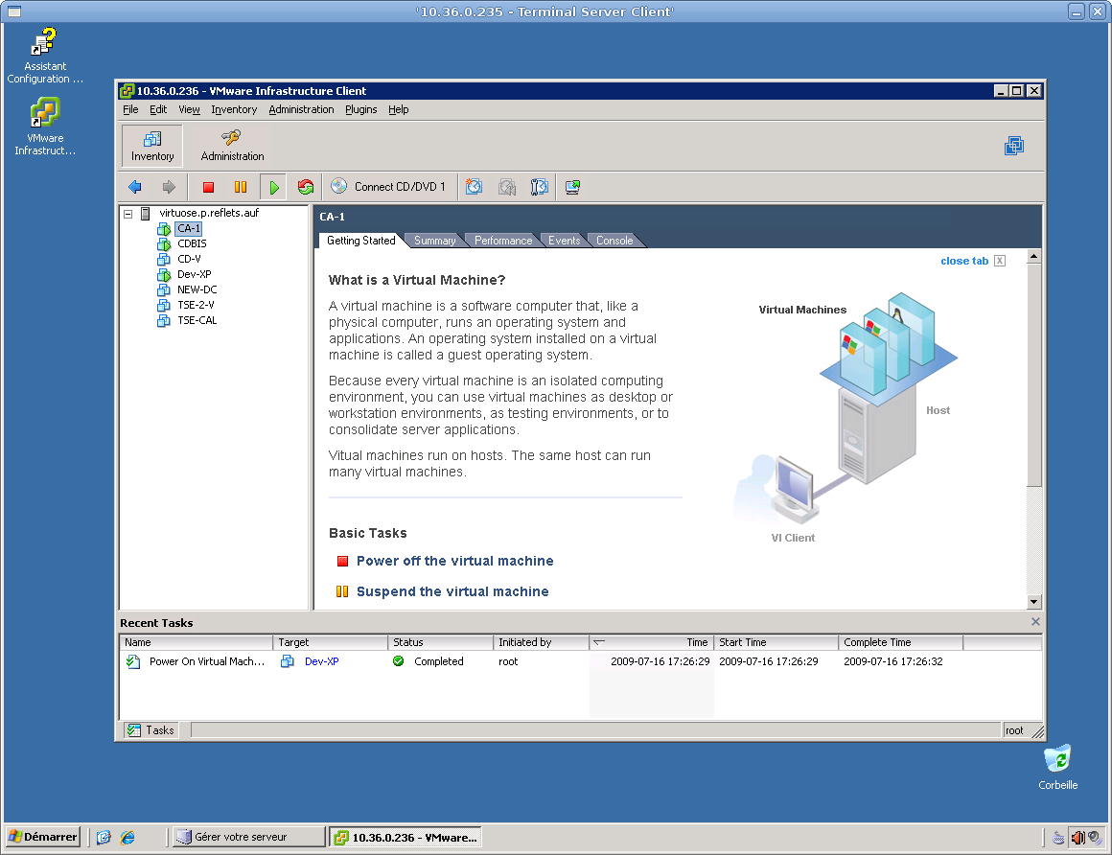Take a snapshot using the clock-camera icon
This screenshot has width=1112, height=855.
point(474,187)
